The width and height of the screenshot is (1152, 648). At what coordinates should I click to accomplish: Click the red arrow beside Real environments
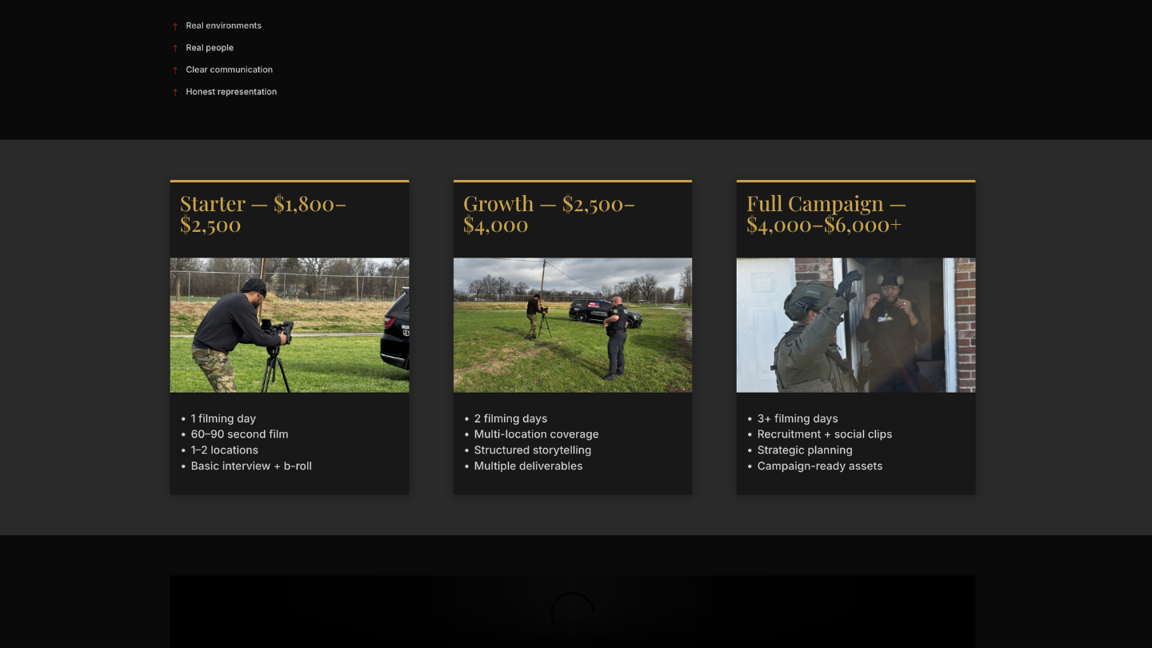pyautogui.click(x=175, y=26)
